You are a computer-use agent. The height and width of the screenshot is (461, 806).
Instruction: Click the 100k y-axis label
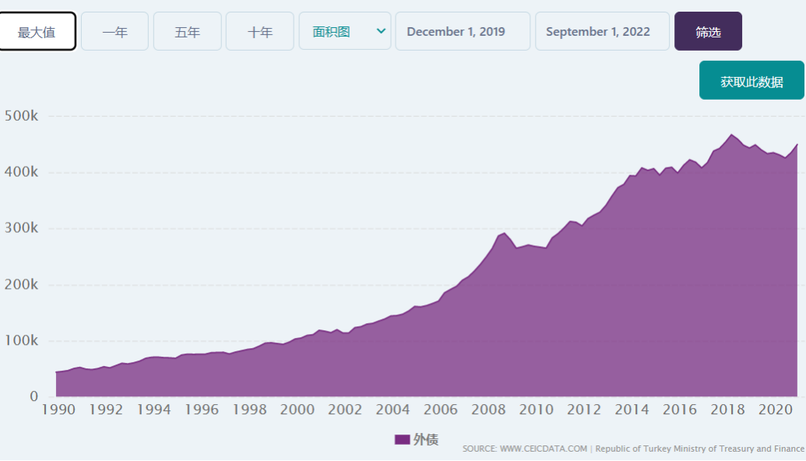[x=21, y=340]
